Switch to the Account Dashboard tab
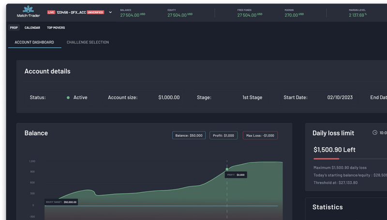This screenshot has height=220, width=387. pos(34,43)
